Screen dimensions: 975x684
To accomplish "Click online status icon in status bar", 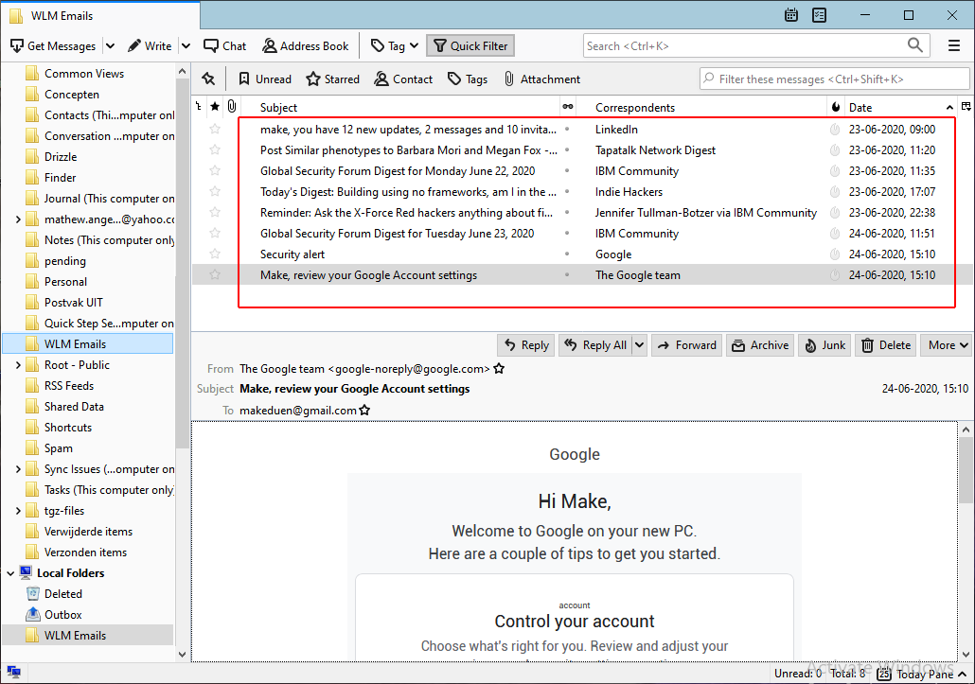I will [x=13, y=673].
